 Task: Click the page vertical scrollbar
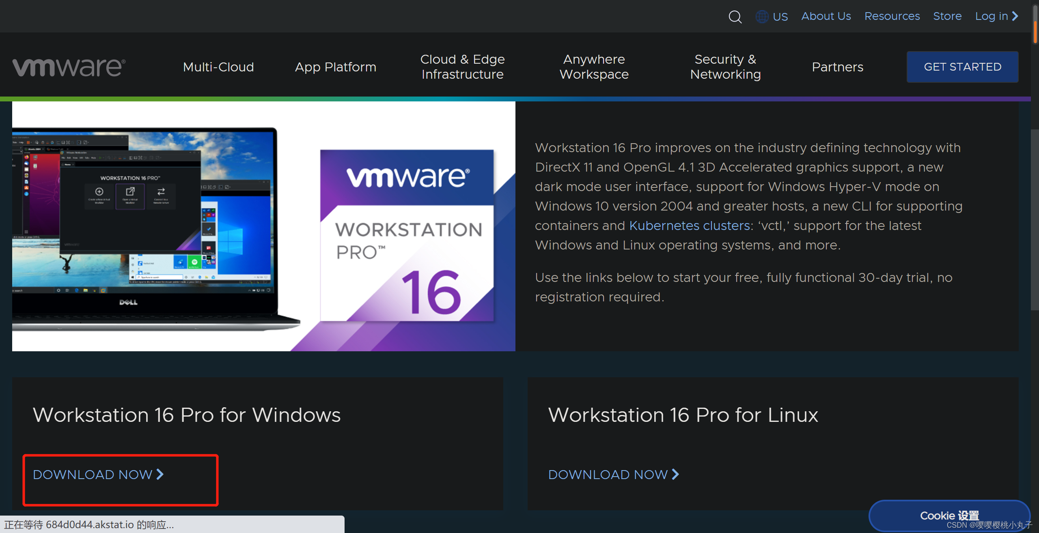pyautogui.click(x=1035, y=220)
